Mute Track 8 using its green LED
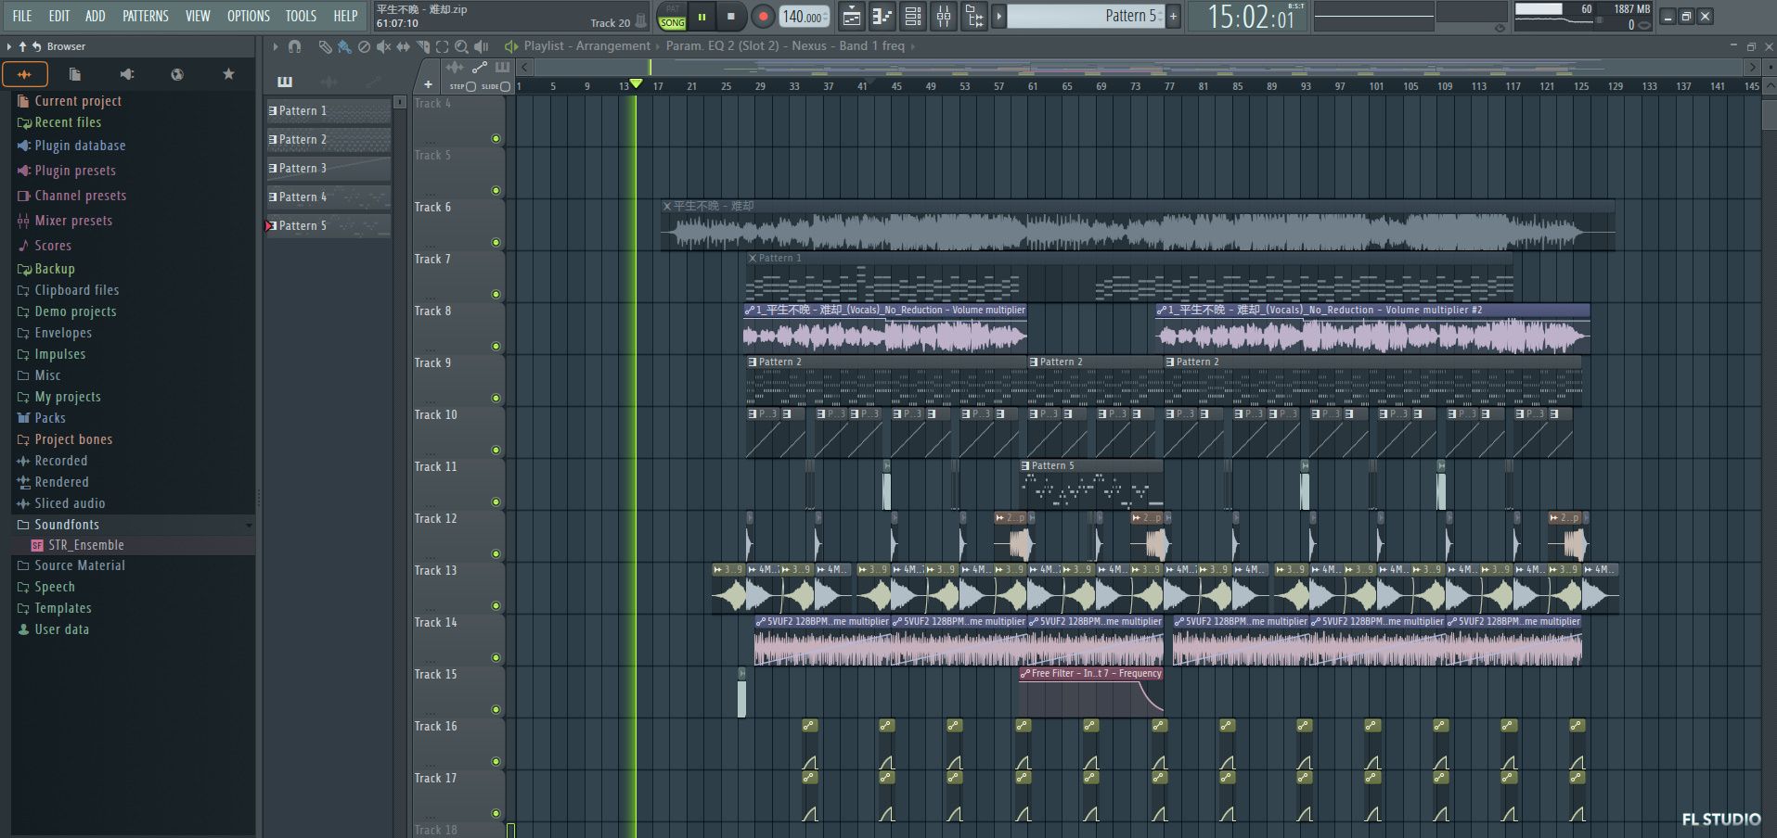This screenshot has width=1777, height=838. tap(496, 347)
